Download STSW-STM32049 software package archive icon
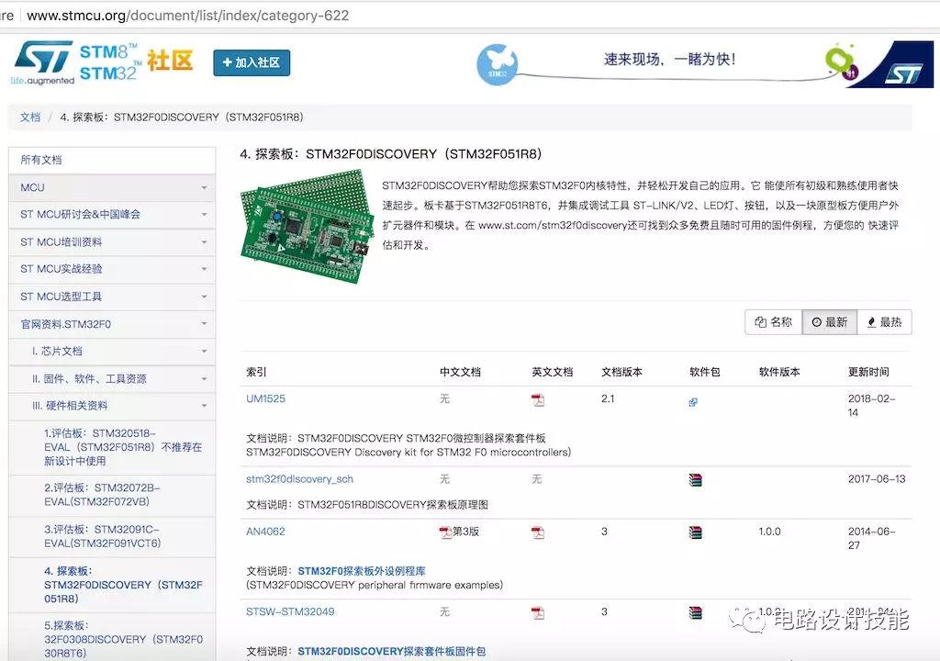This screenshot has height=661, width=940. (696, 612)
